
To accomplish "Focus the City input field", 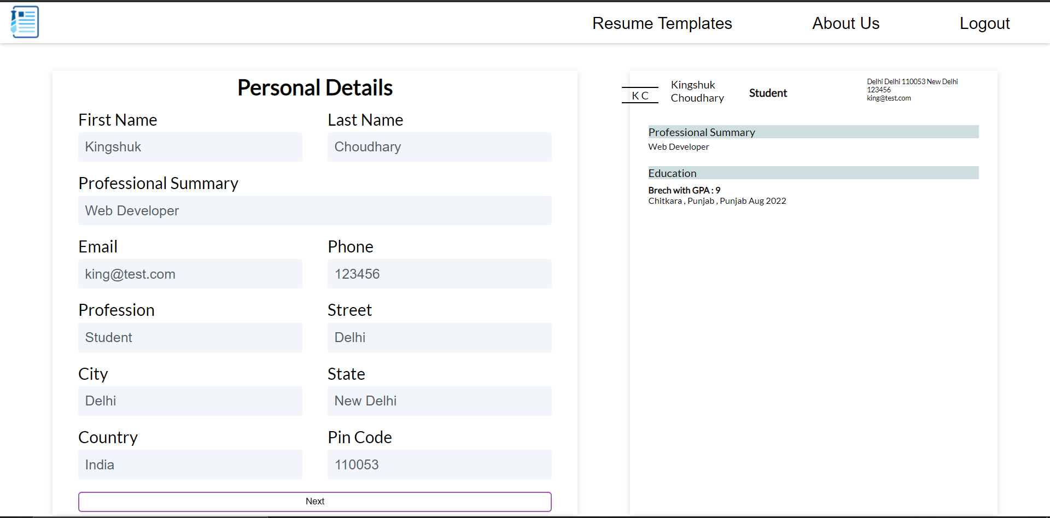I will coord(190,401).
